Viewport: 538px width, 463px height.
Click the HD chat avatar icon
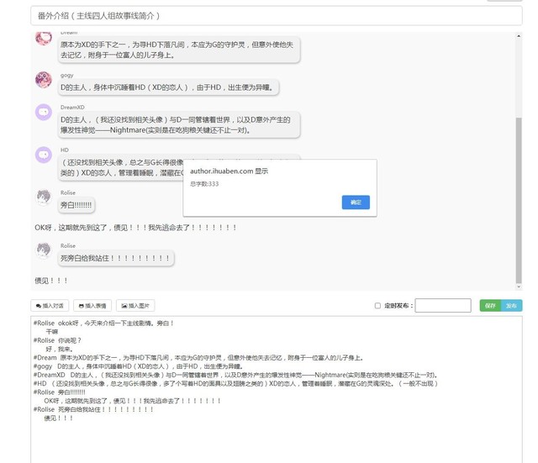44,154
